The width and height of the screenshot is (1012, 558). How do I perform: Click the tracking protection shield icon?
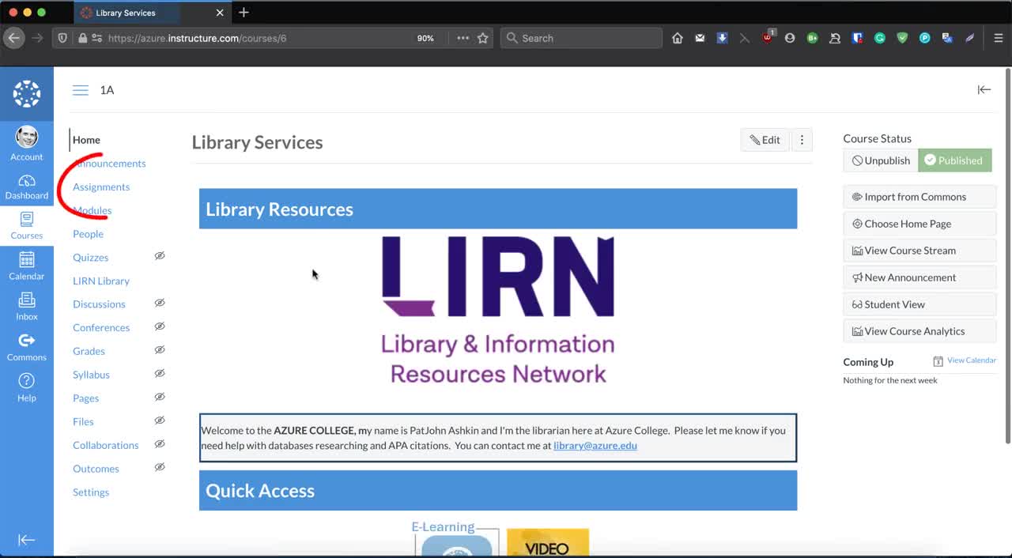click(62, 38)
